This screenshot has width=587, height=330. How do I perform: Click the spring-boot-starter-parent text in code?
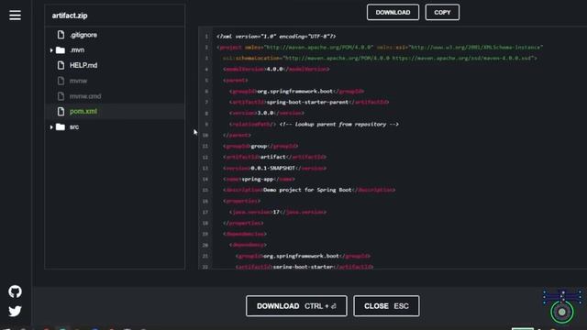[x=307, y=102]
